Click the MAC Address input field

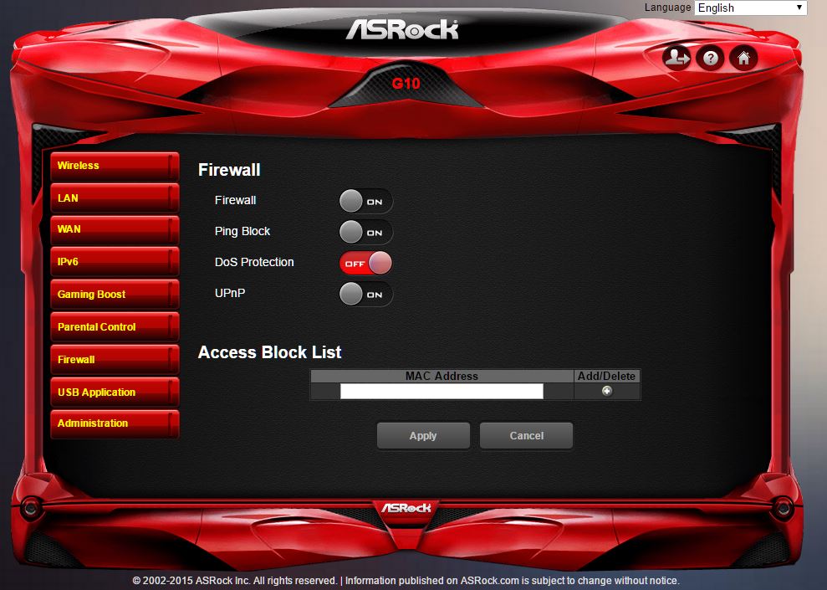coord(442,392)
